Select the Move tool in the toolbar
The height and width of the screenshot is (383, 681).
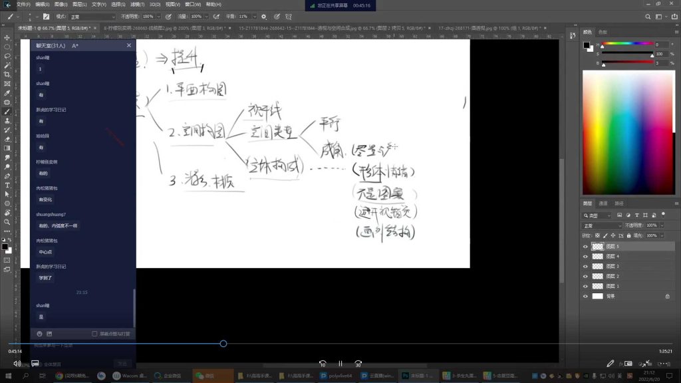[x=7, y=38]
